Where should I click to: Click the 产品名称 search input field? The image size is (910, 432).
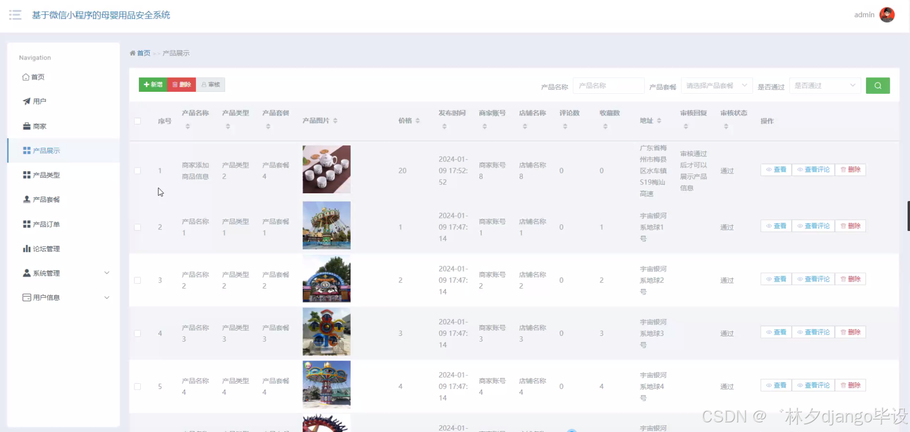(609, 86)
